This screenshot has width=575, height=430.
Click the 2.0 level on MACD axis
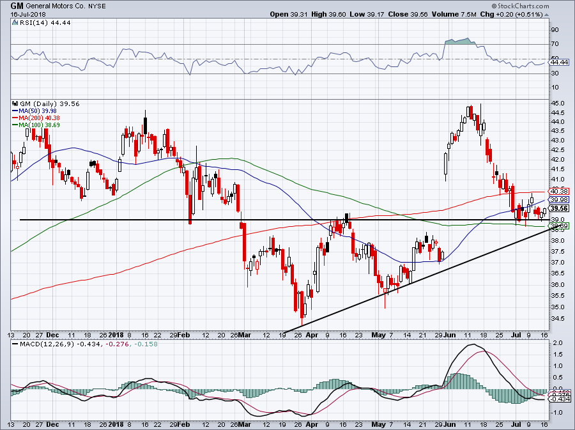558,343
